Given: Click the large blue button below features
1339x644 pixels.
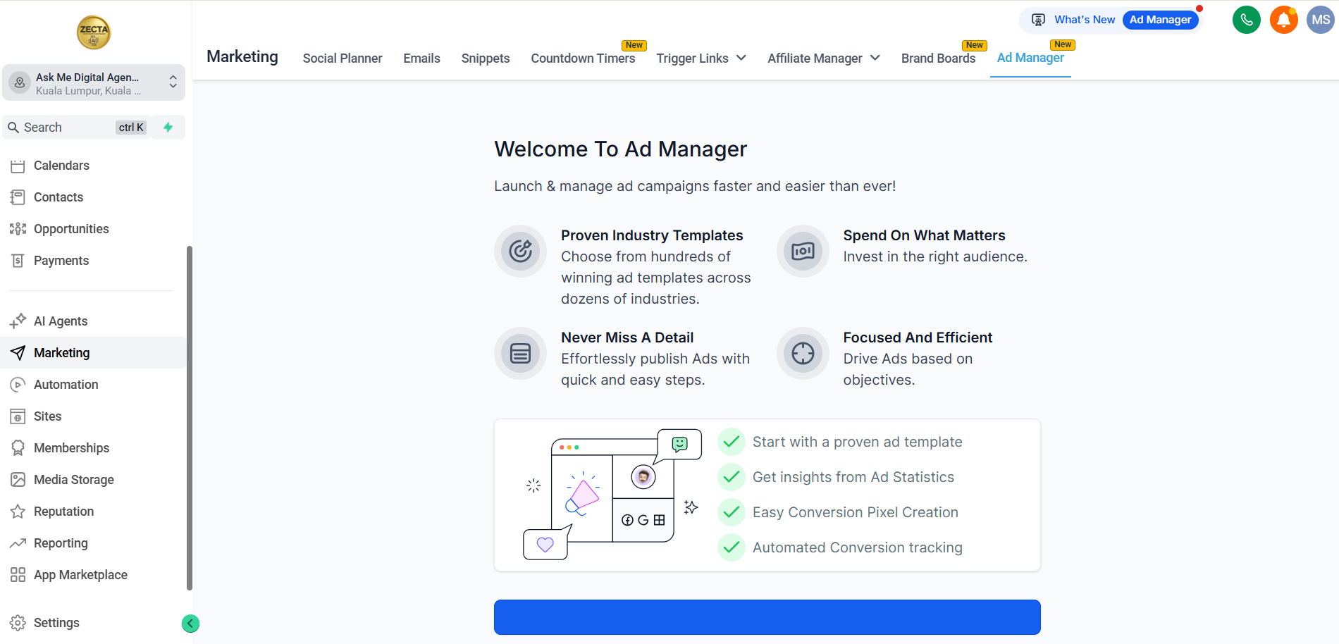Looking at the screenshot, I should (x=767, y=617).
